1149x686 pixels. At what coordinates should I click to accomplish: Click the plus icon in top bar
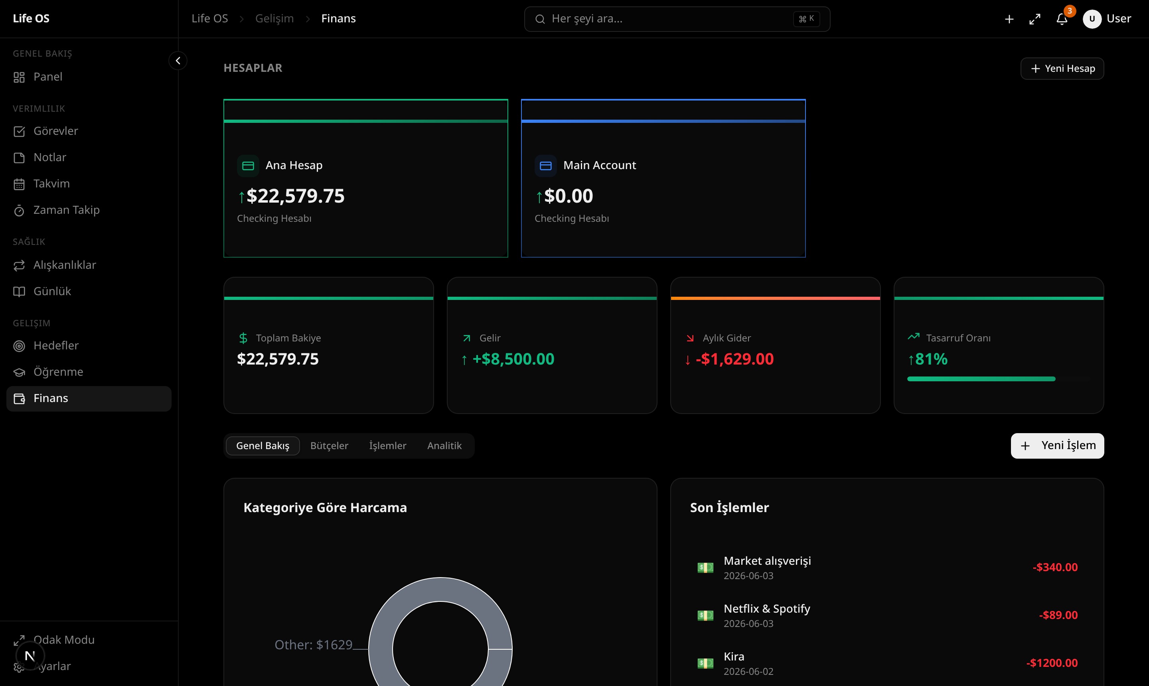click(x=1009, y=19)
